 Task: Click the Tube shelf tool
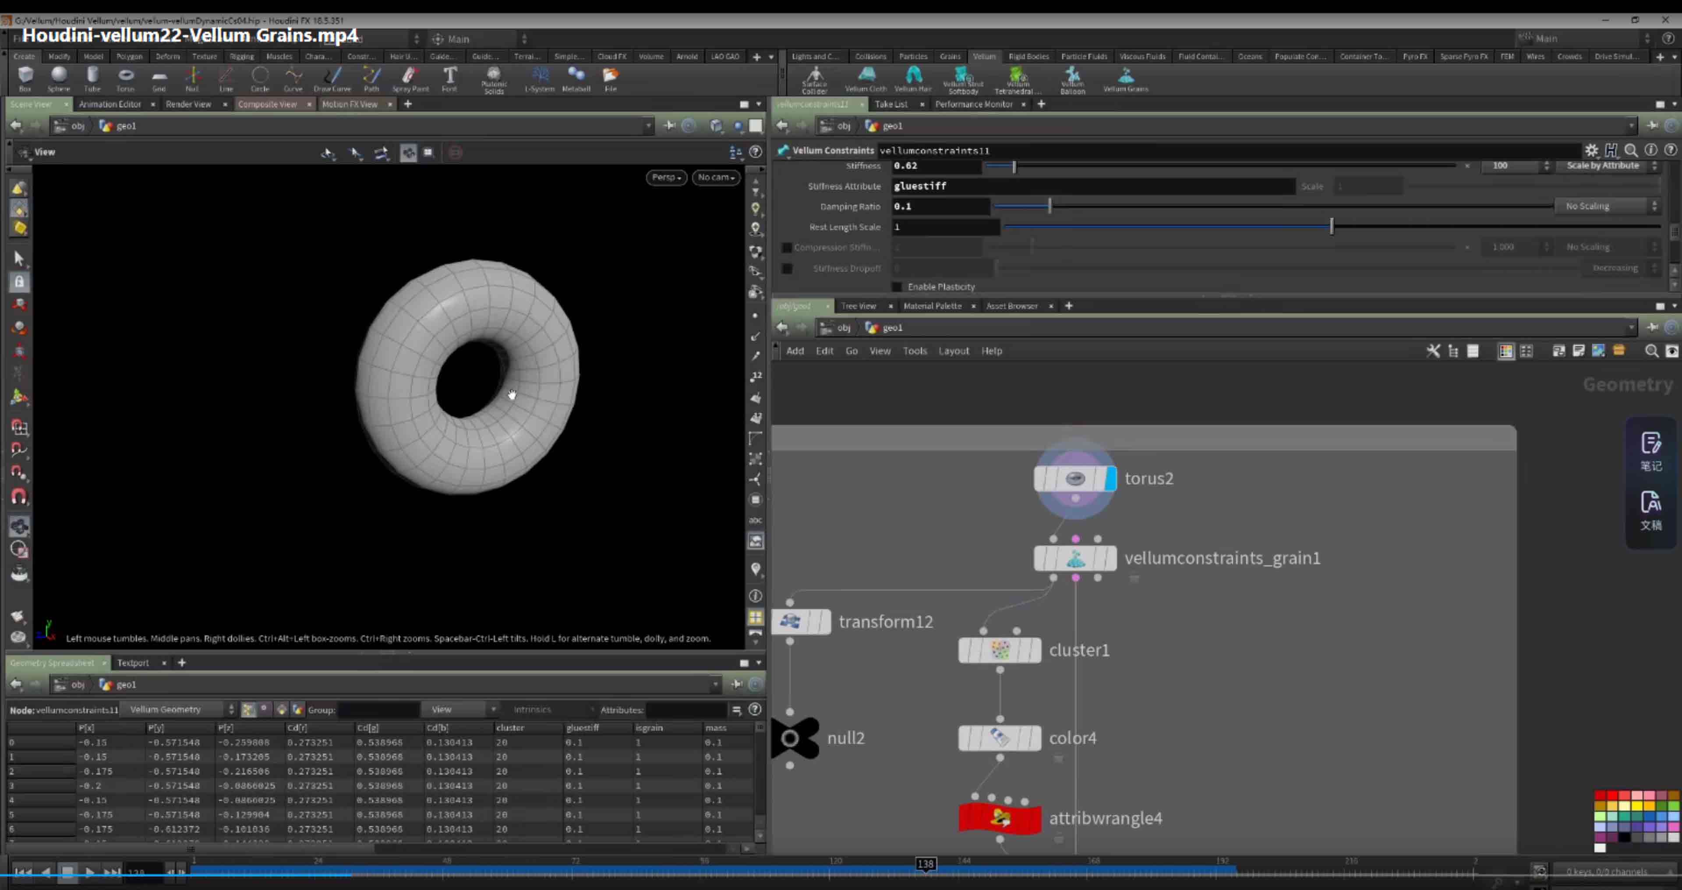[92, 79]
